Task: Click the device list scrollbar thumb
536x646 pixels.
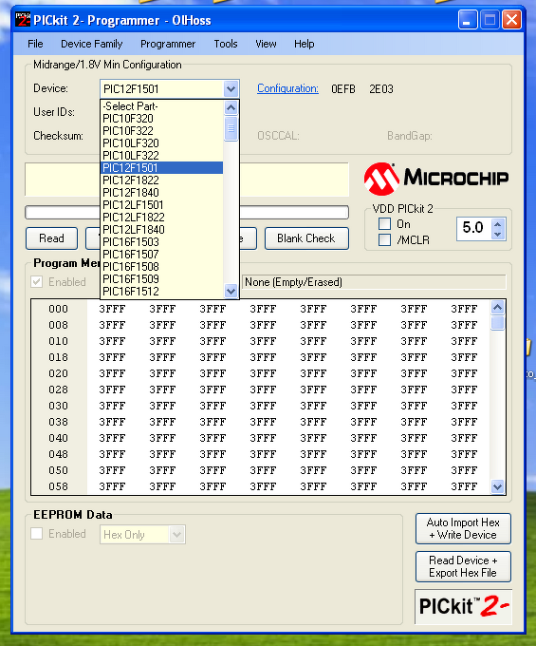Action: (x=231, y=128)
